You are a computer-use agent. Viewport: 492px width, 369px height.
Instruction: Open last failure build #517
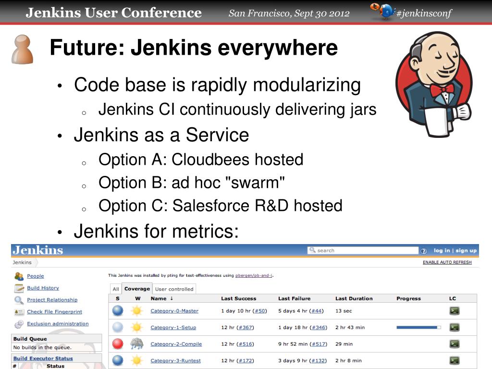[319, 344]
